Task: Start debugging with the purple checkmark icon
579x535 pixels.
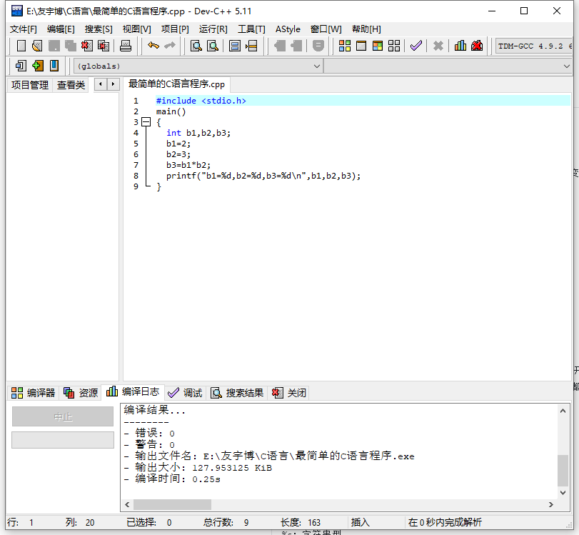Action: coord(416,46)
